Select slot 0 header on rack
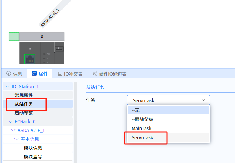 (x=42, y=37)
